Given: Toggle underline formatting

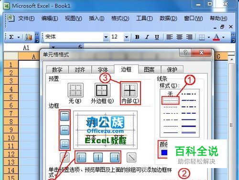Looking at the screenshot, I should (157, 37).
